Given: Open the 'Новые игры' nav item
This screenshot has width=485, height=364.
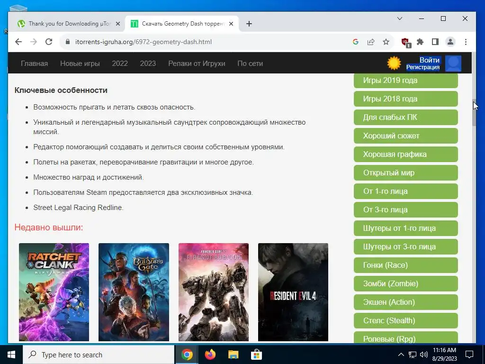Looking at the screenshot, I should [x=80, y=64].
